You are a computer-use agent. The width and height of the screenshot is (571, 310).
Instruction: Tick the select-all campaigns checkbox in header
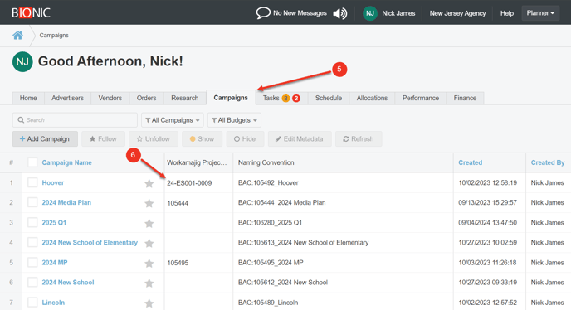pyautogui.click(x=32, y=162)
